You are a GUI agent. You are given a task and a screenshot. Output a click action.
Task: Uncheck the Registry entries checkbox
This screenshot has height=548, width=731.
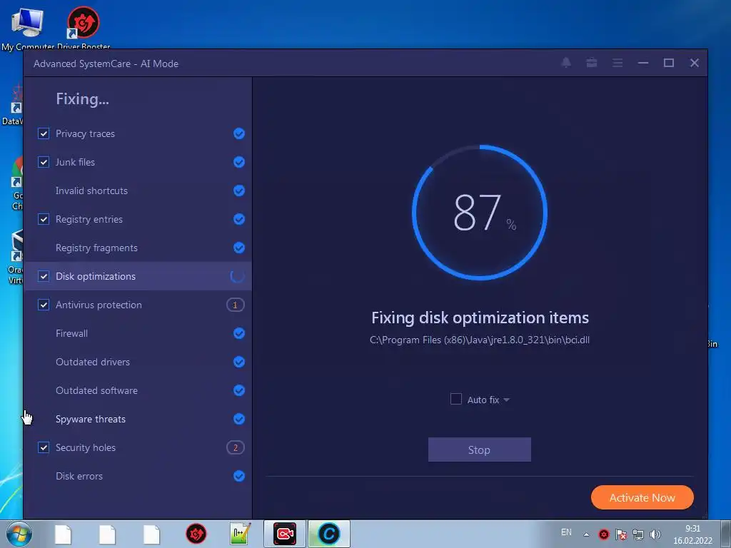(x=44, y=219)
